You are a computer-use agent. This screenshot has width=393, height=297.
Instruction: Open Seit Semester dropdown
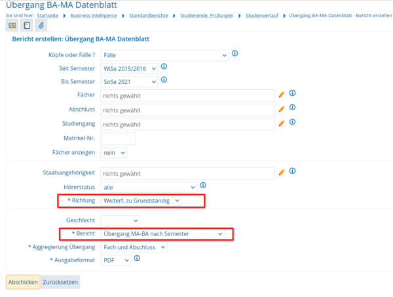click(129, 68)
